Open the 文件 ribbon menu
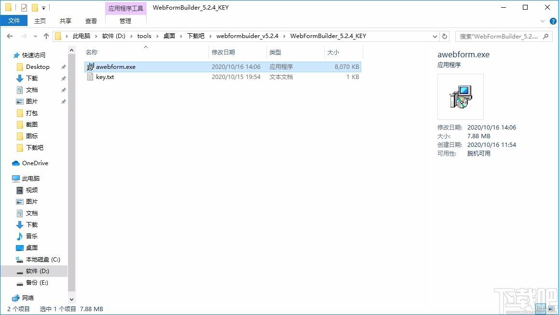Screen dimensions: 559x315 14,21
